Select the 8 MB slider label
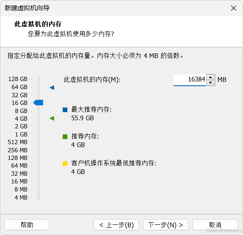The height and width of the screenshot is (235, 243). 21,189
